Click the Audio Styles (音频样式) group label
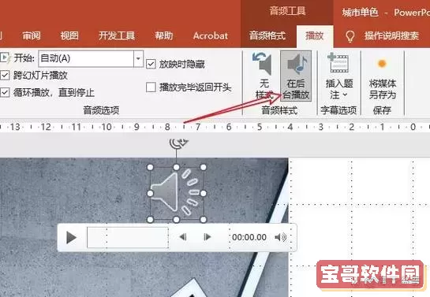 click(279, 110)
